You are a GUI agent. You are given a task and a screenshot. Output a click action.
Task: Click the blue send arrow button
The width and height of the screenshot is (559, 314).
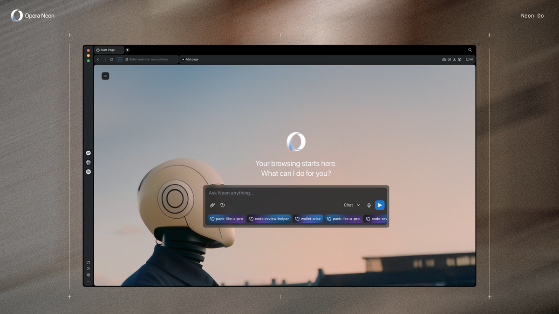pos(380,205)
